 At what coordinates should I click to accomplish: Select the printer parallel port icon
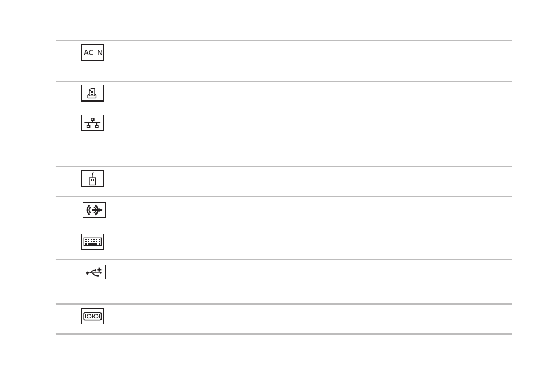click(x=92, y=93)
